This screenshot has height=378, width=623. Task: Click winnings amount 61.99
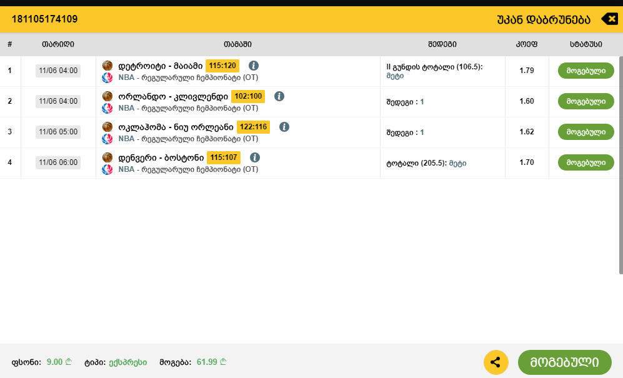pyautogui.click(x=211, y=362)
